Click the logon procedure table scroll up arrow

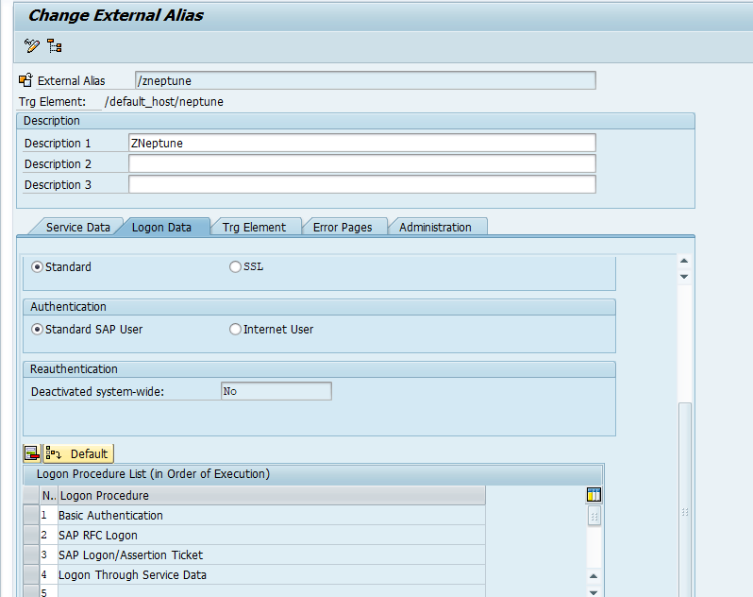[x=594, y=576]
